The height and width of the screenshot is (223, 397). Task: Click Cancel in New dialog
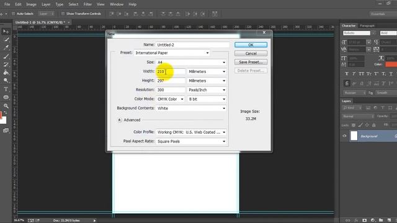point(251,54)
